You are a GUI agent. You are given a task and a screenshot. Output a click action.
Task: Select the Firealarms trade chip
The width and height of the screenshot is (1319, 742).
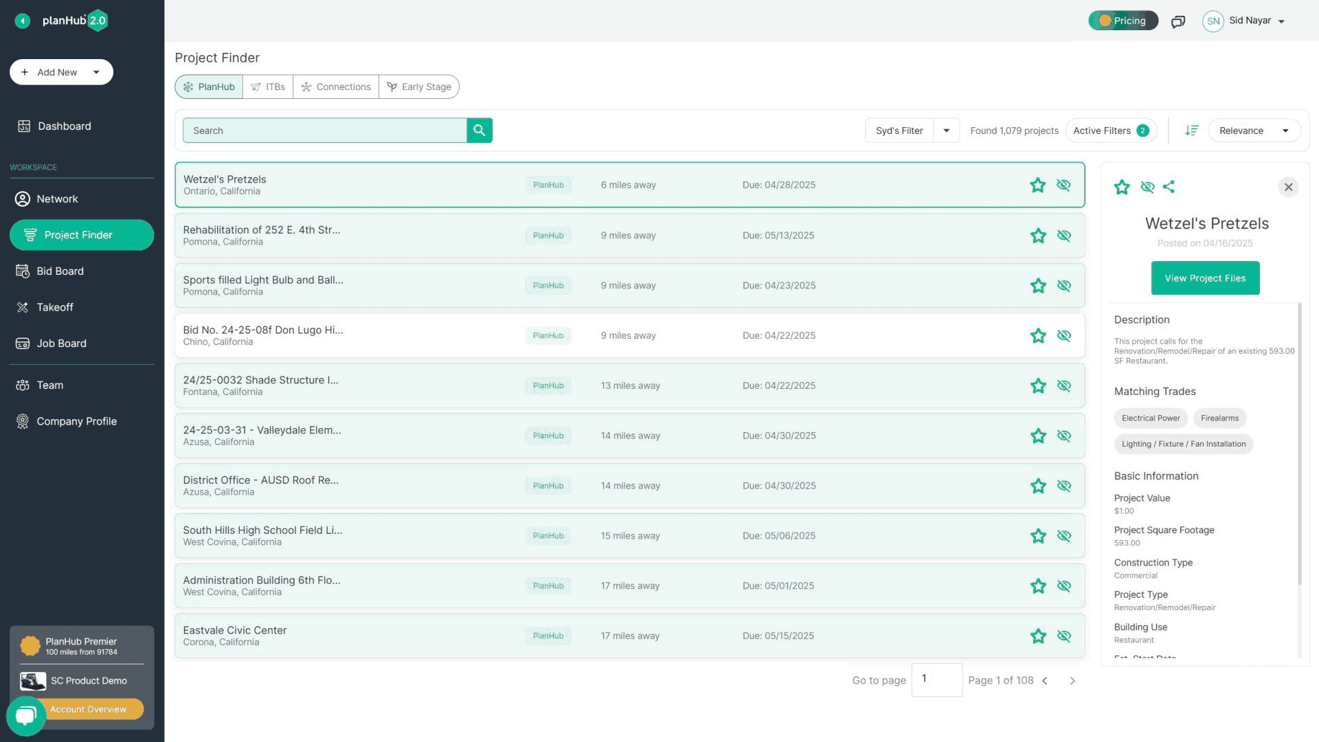tap(1219, 418)
